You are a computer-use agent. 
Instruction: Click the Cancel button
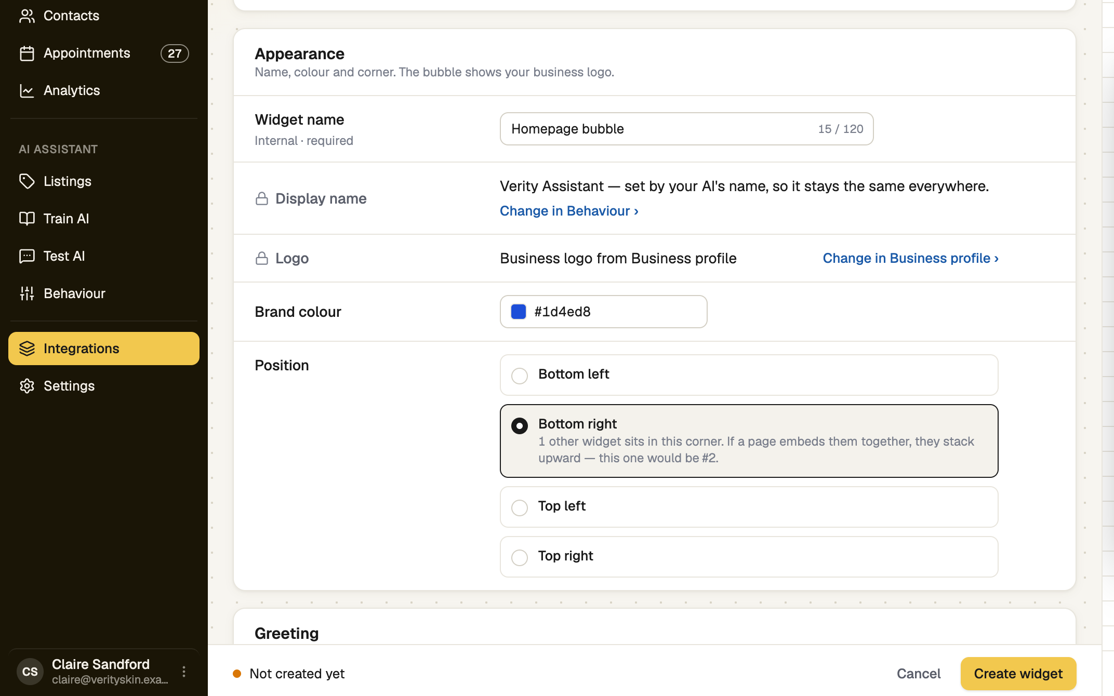[x=919, y=674]
